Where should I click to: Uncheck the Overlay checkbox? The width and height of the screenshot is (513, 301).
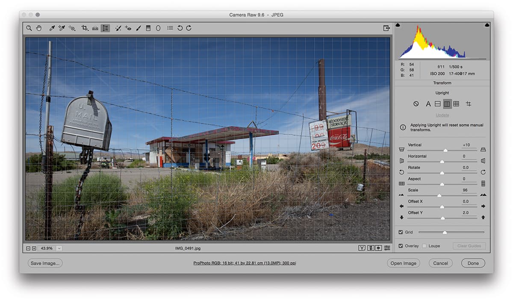[401, 246]
